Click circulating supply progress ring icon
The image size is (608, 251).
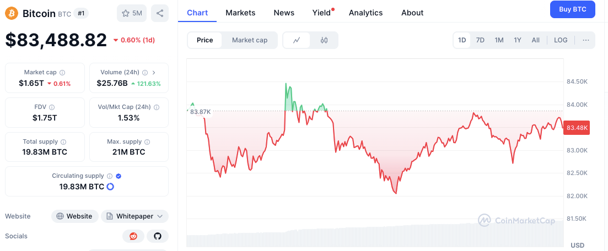[110, 187]
